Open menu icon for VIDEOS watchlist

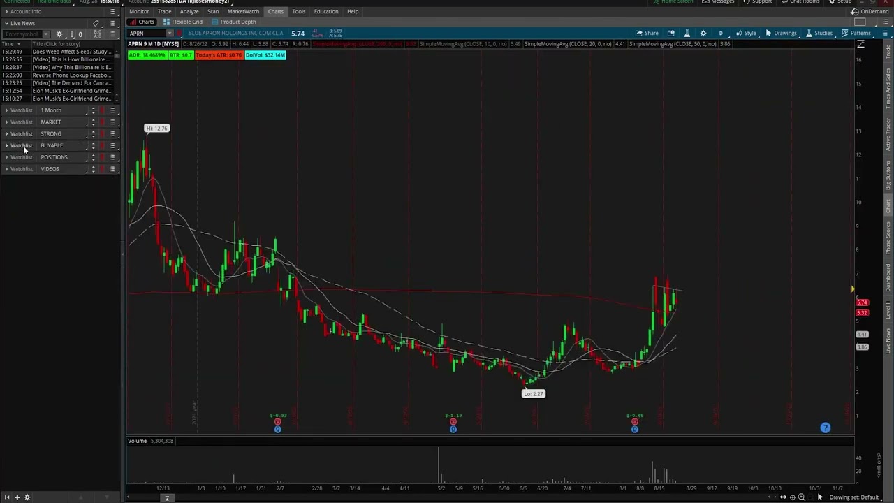(112, 169)
